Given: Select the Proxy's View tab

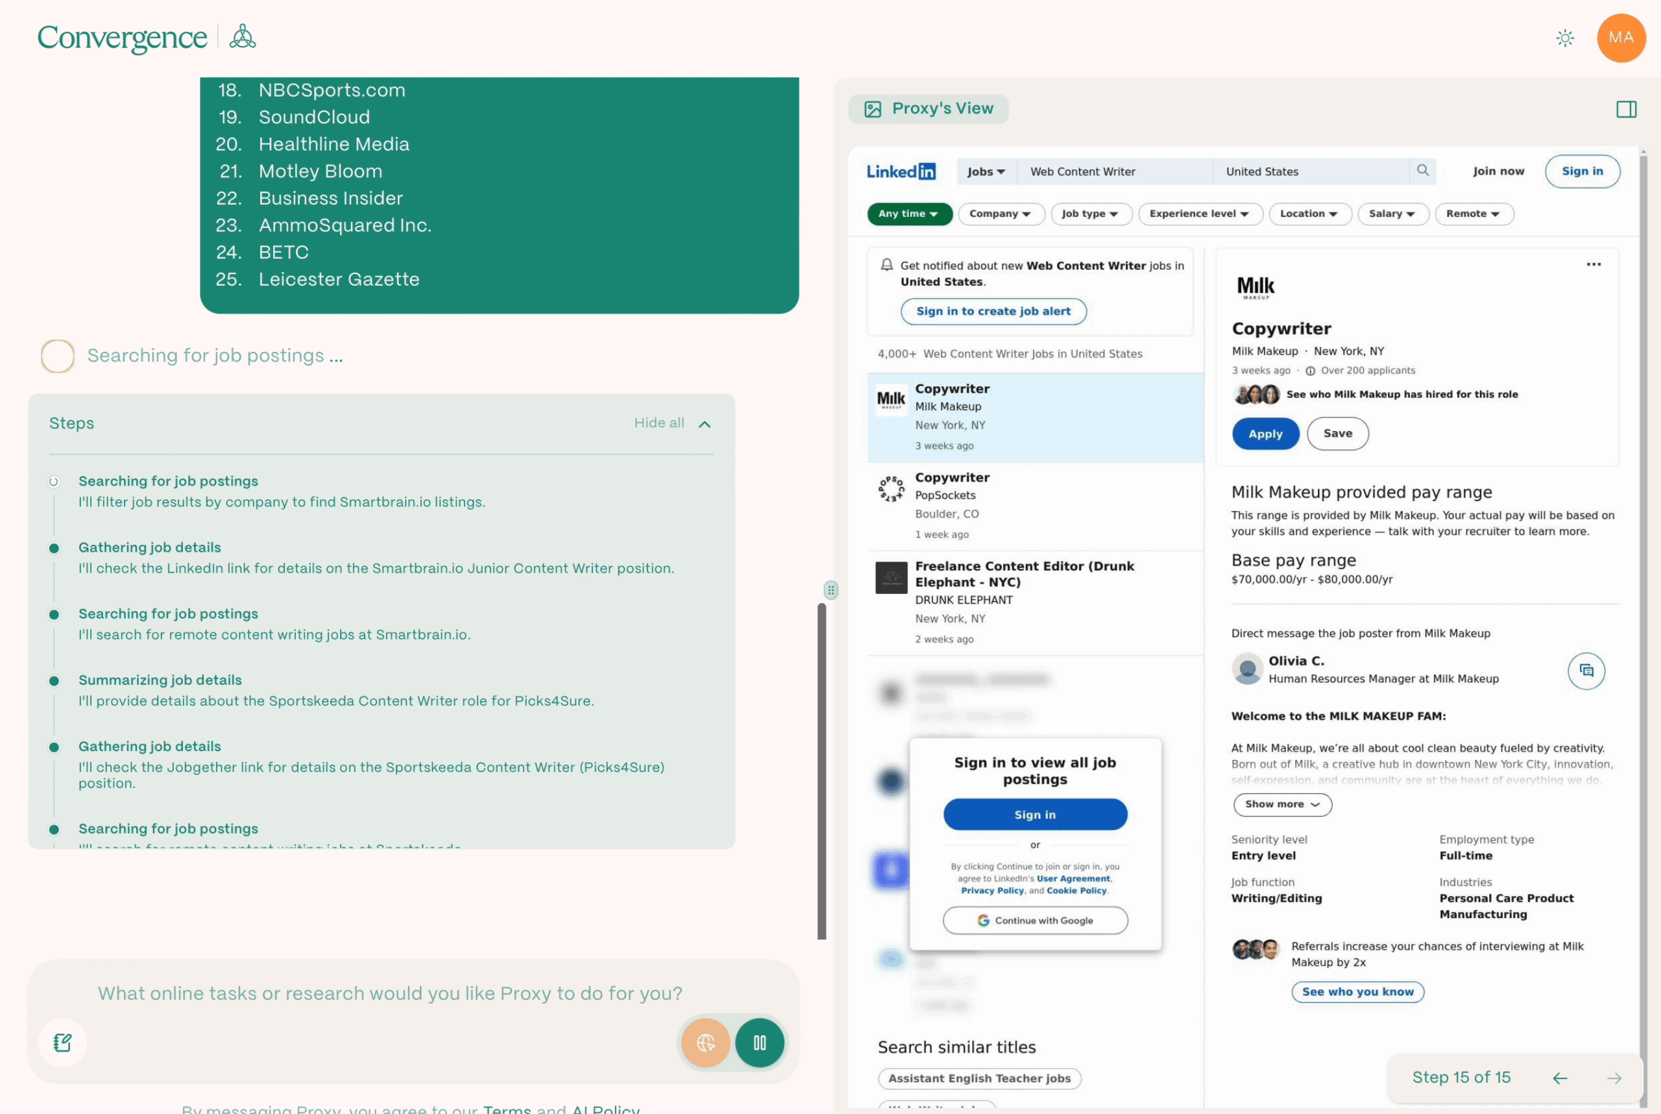Looking at the screenshot, I should click(928, 108).
